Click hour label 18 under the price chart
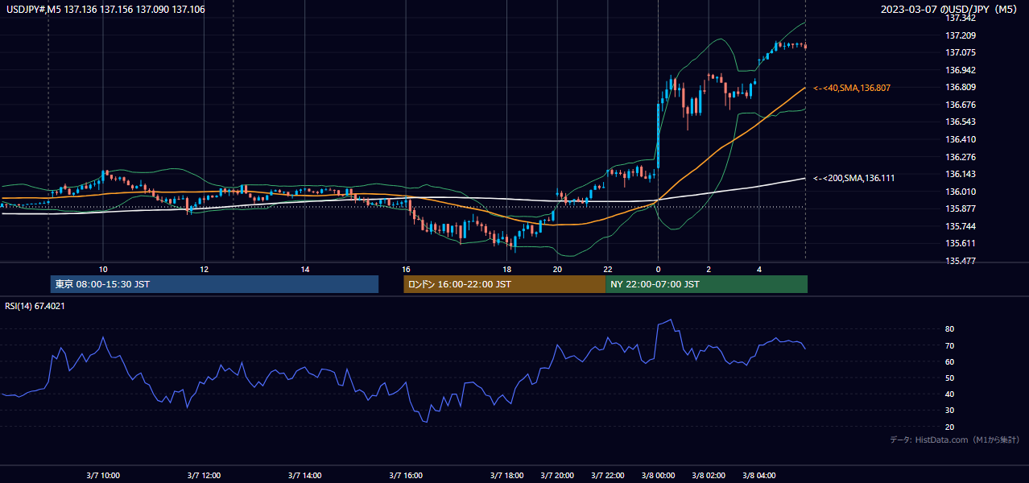 pyautogui.click(x=507, y=270)
